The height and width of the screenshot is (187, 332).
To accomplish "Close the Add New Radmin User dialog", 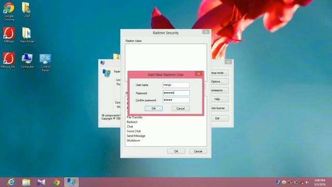I will (199, 74).
